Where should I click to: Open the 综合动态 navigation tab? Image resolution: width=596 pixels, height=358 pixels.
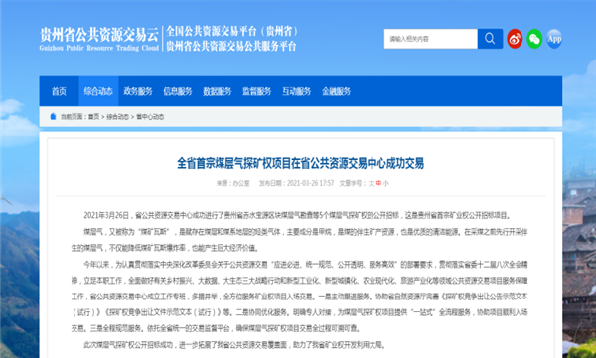98,91
